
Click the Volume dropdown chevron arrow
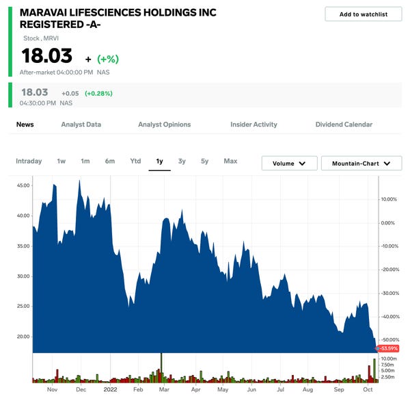point(302,164)
